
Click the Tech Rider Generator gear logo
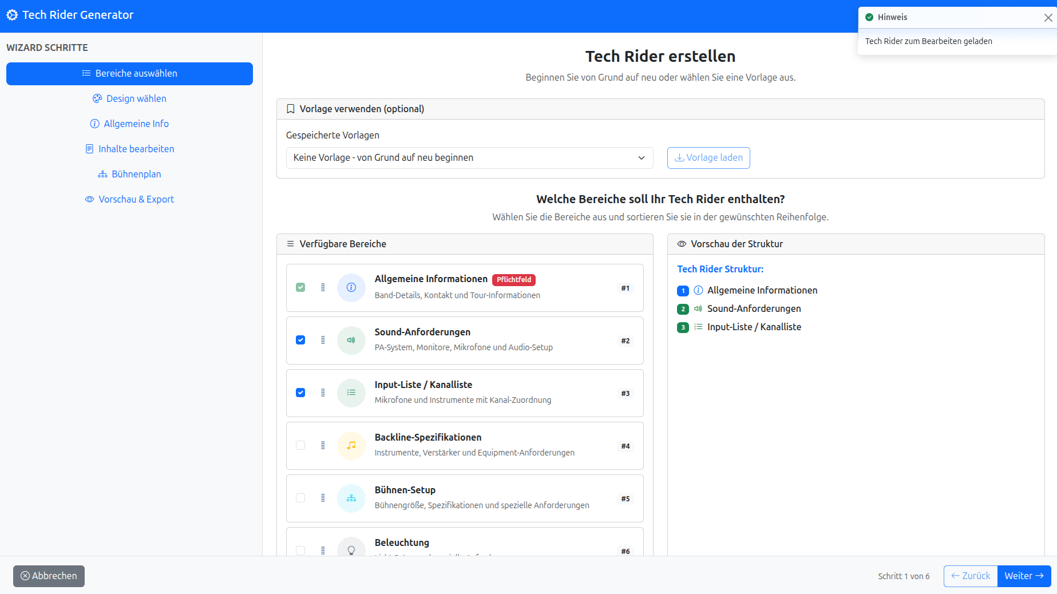(x=12, y=15)
